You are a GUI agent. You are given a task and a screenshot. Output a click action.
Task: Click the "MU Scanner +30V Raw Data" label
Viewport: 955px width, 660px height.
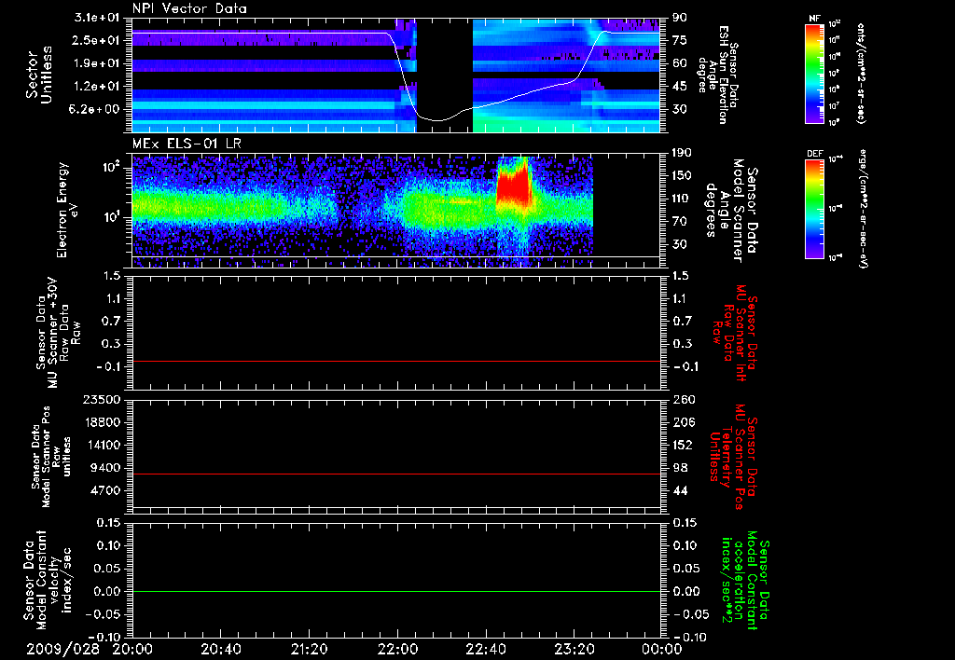point(58,333)
